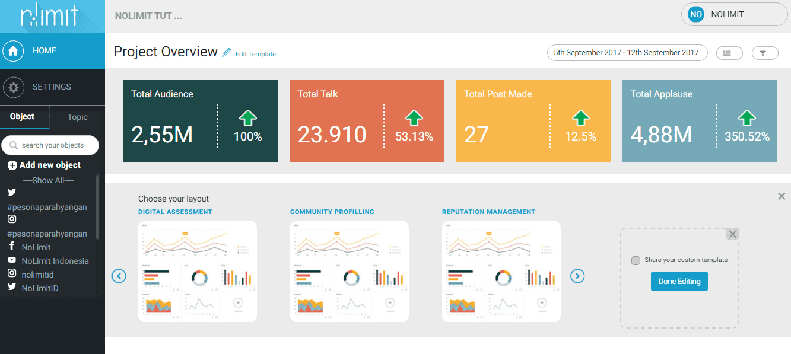Viewport: 791px width, 354px height.
Task: Click the plus icon beside Add new object
Action: (x=12, y=165)
